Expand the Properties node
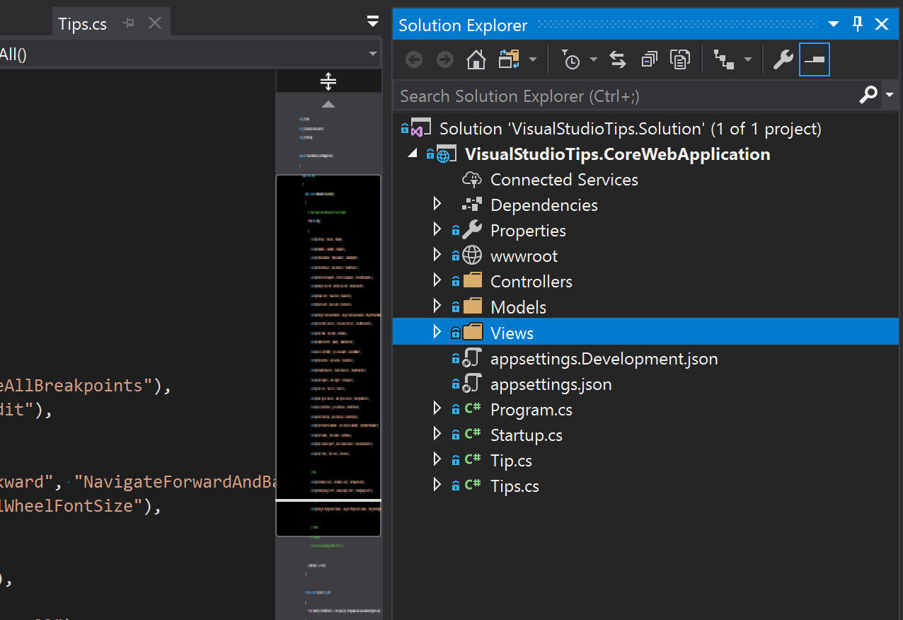This screenshot has width=903, height=620. coord(437,230)
